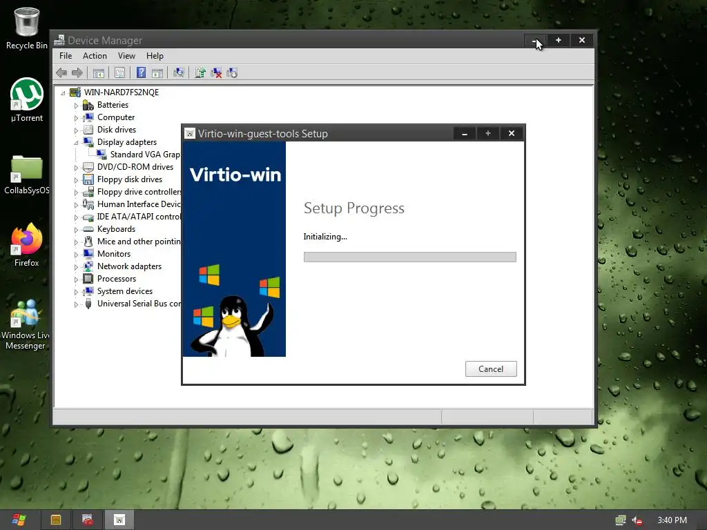This screenshot has width=707, height=530.
Task: Expand the Disk drives category arrow
Action: pos(76,130)
